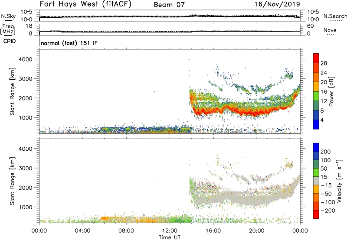The image size is (347, 240).
Task: Click the 'N.Search' legend label
Action: click(335, 16)
